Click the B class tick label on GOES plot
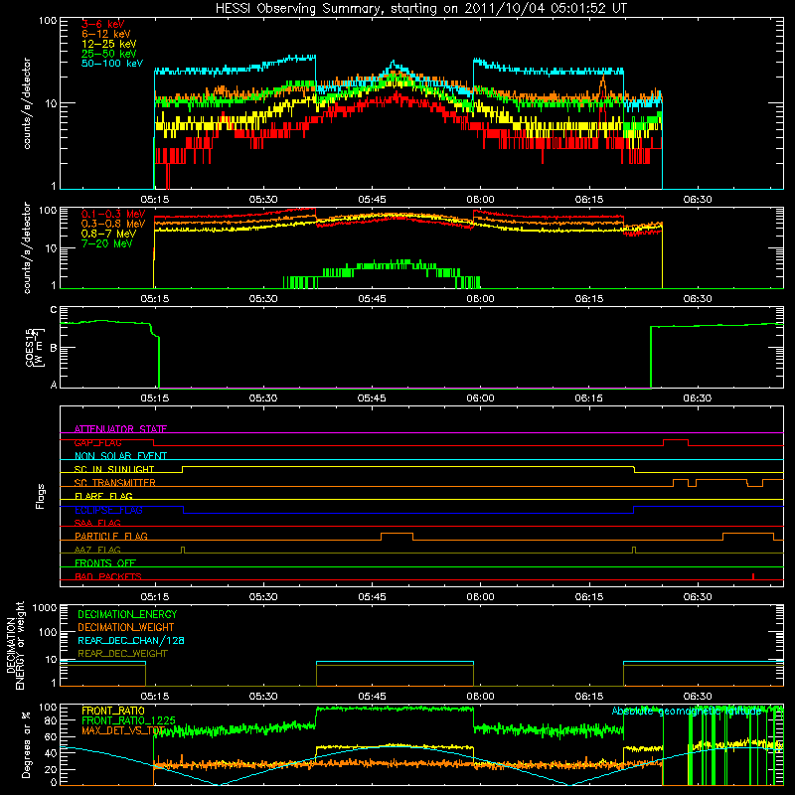Viewport: 795px width, 795px height. (x=54, y=348)
